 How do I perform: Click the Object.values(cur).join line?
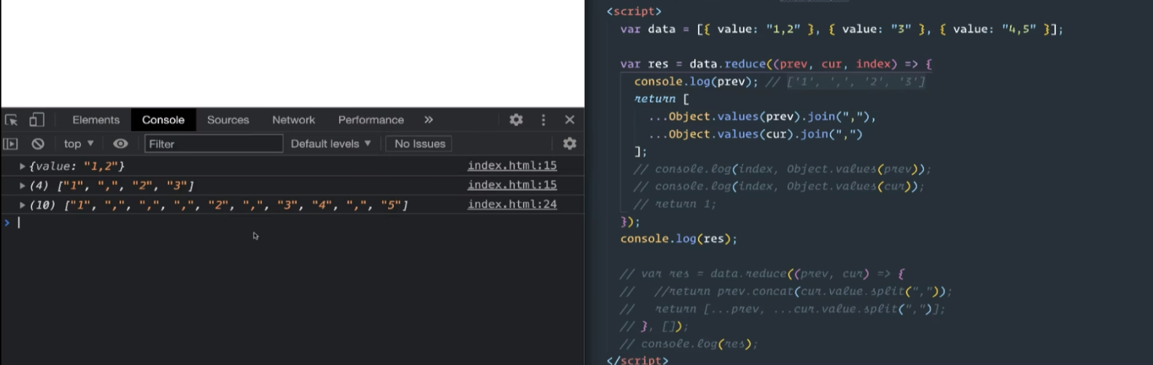click(755, 134)
